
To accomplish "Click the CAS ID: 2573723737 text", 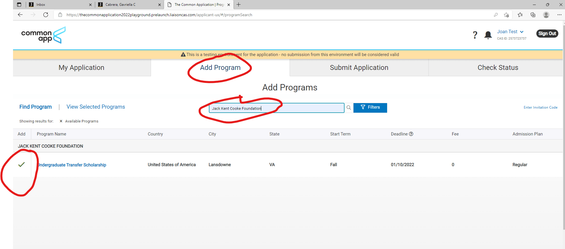I will 512,38.
